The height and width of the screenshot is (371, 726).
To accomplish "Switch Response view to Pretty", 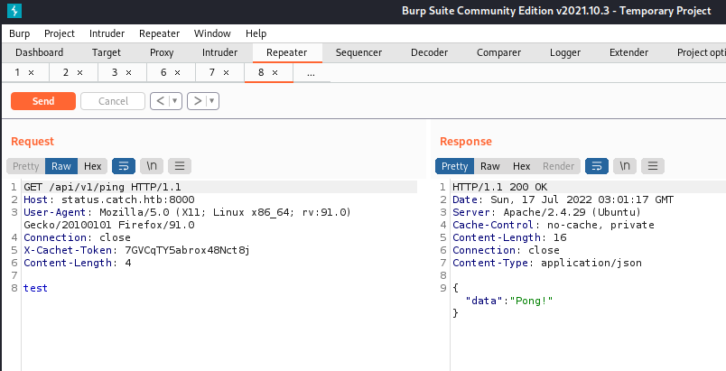I will 455,166.
